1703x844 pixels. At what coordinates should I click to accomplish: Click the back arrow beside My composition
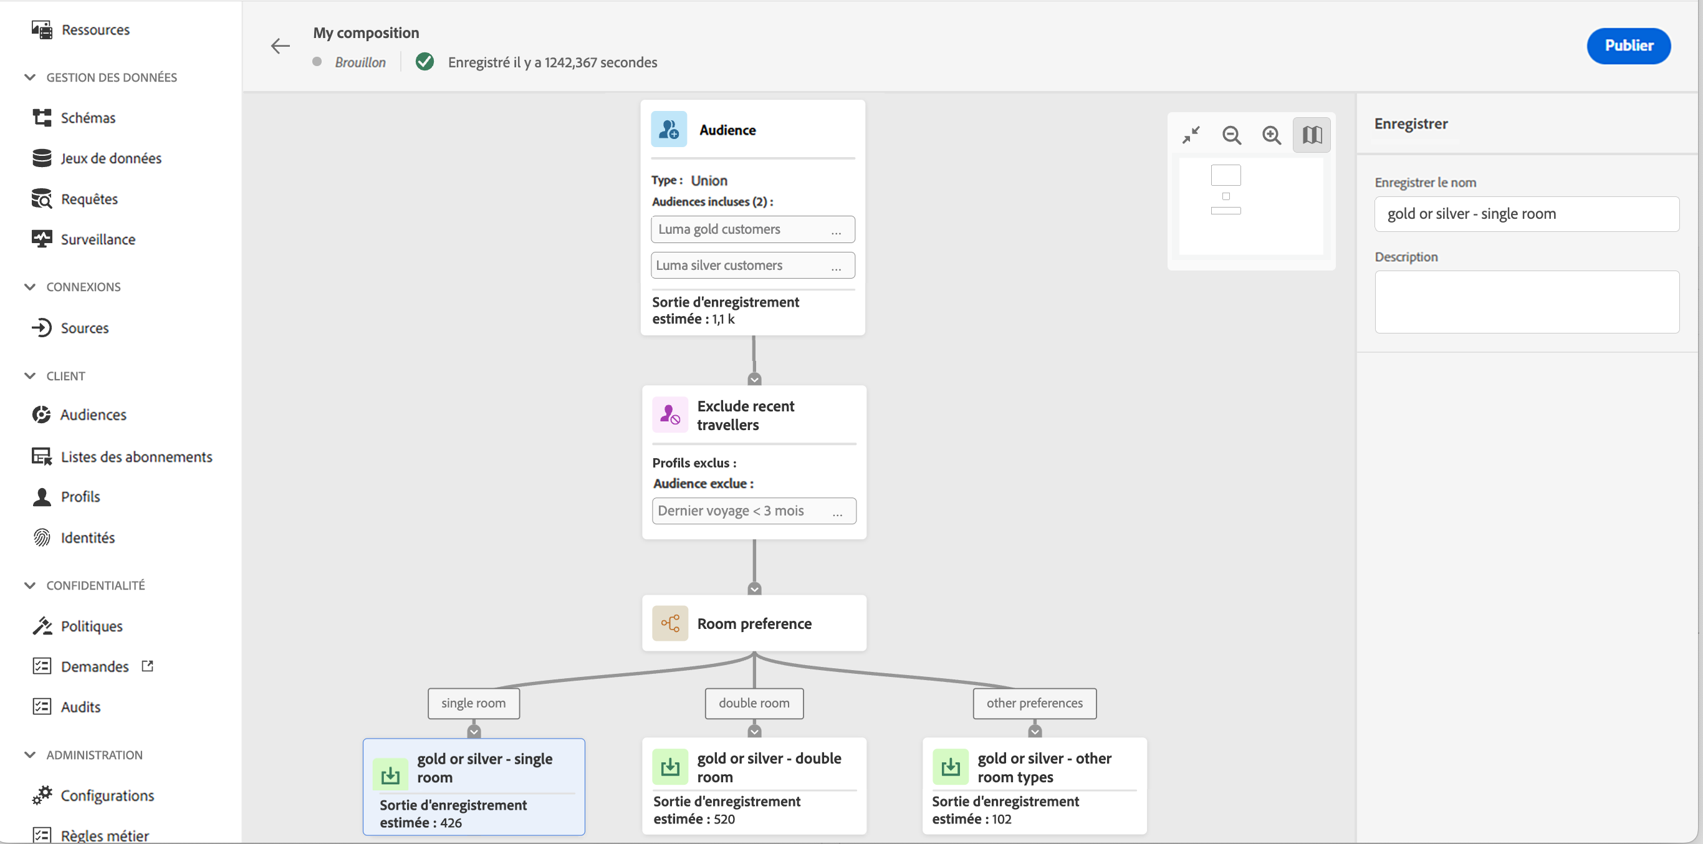(281, 46)
